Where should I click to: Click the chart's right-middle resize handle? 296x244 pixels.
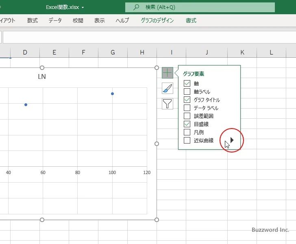pyautogui.click(x=157, y=144)
